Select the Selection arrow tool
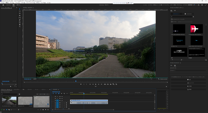This screenshot has height=113, width=208. pyautogui.click(x=20, y=9)
